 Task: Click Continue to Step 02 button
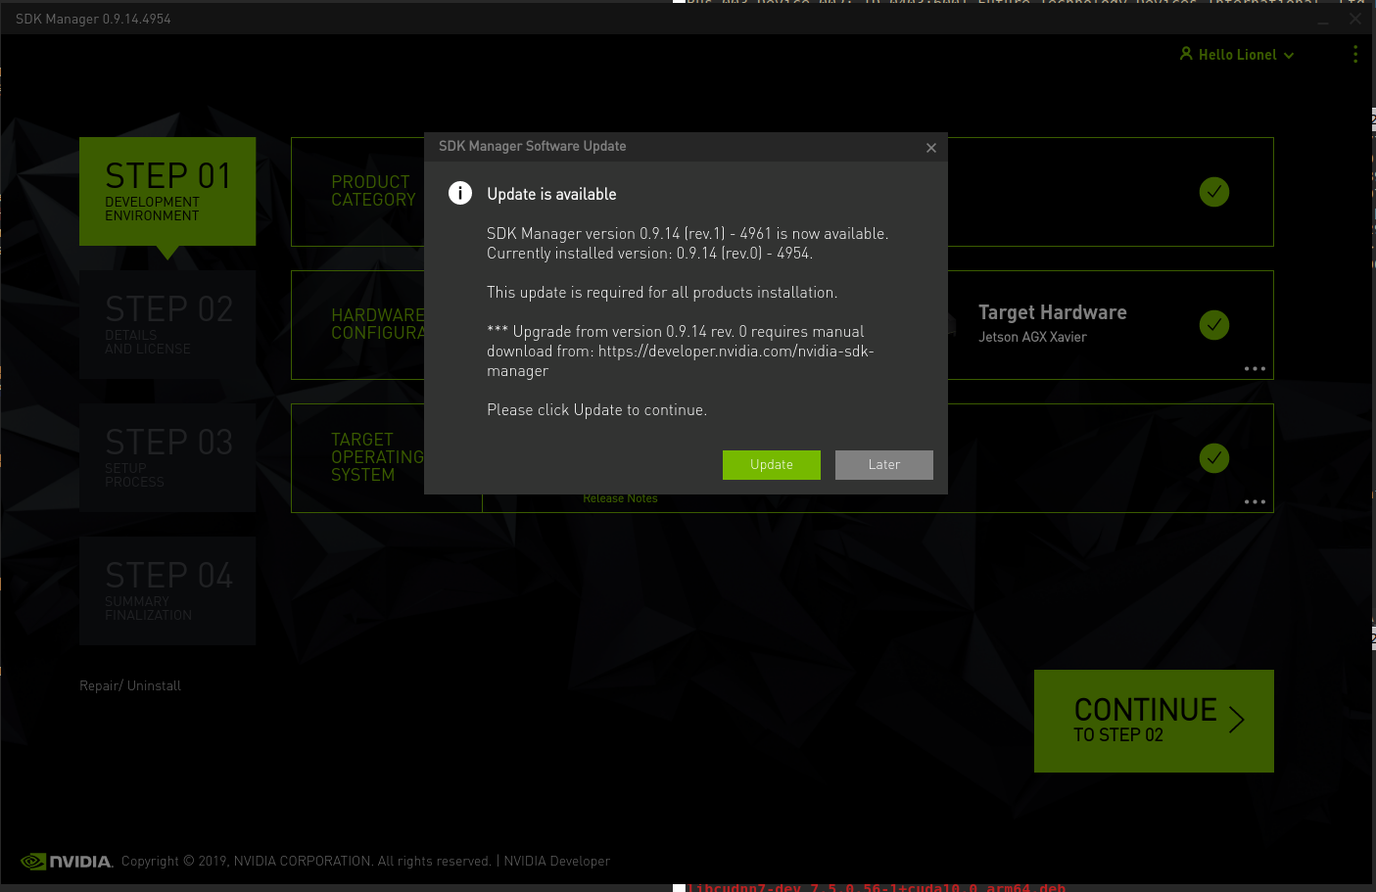tap(1154, 721)
